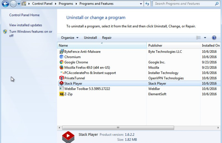Screen dimensions: 222x143
Task: Select Control Panel in the breadcrumb
Action: click(42, 4)
